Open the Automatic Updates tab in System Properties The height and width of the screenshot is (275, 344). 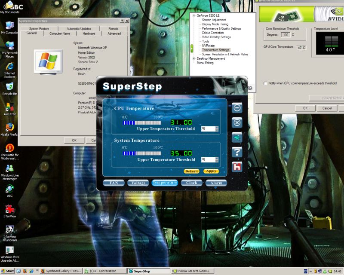coord(79,28)
